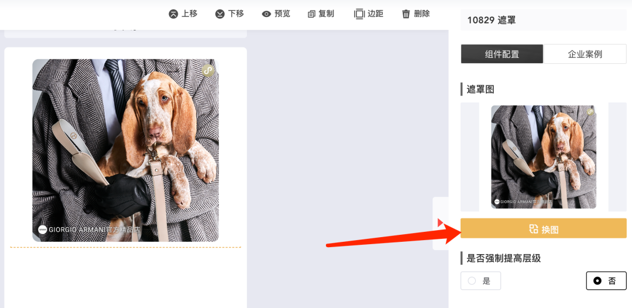Click the 下移 move-down icon
Viewport: 632px width, 308px height.
click(x=219, y=14)
